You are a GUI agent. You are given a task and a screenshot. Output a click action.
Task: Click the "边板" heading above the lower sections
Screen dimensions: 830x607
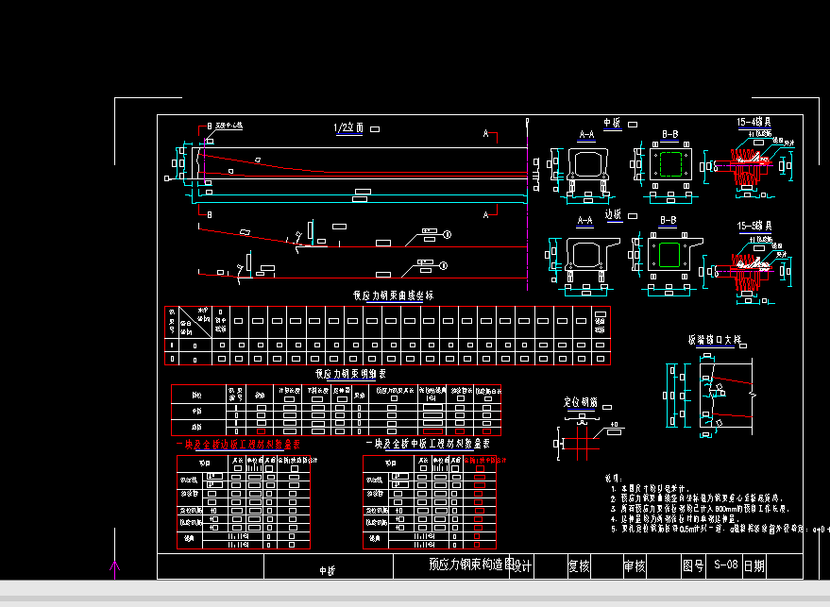(613, 214)
